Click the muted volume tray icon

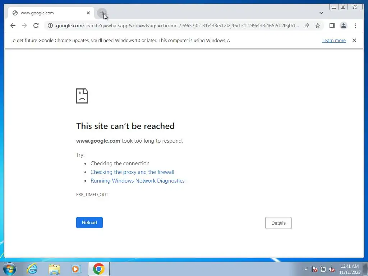point(332,269)
